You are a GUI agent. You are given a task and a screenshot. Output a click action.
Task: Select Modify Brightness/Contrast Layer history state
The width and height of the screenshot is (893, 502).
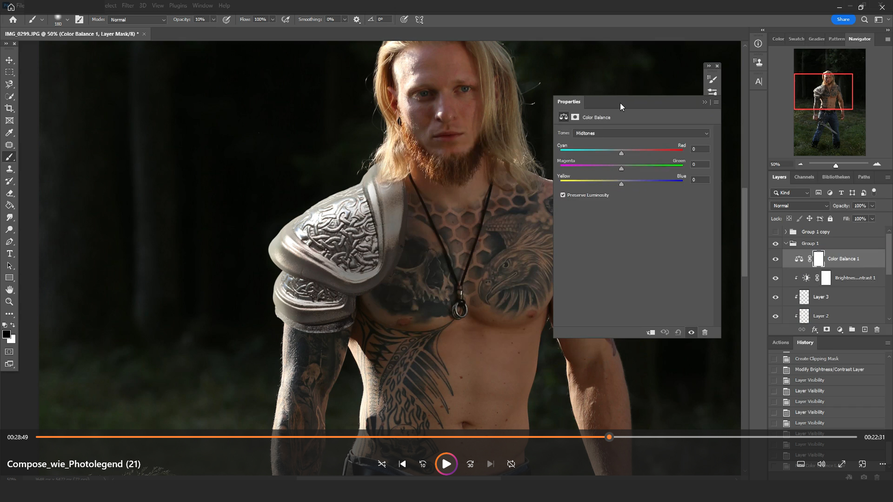tap(829, 370)
